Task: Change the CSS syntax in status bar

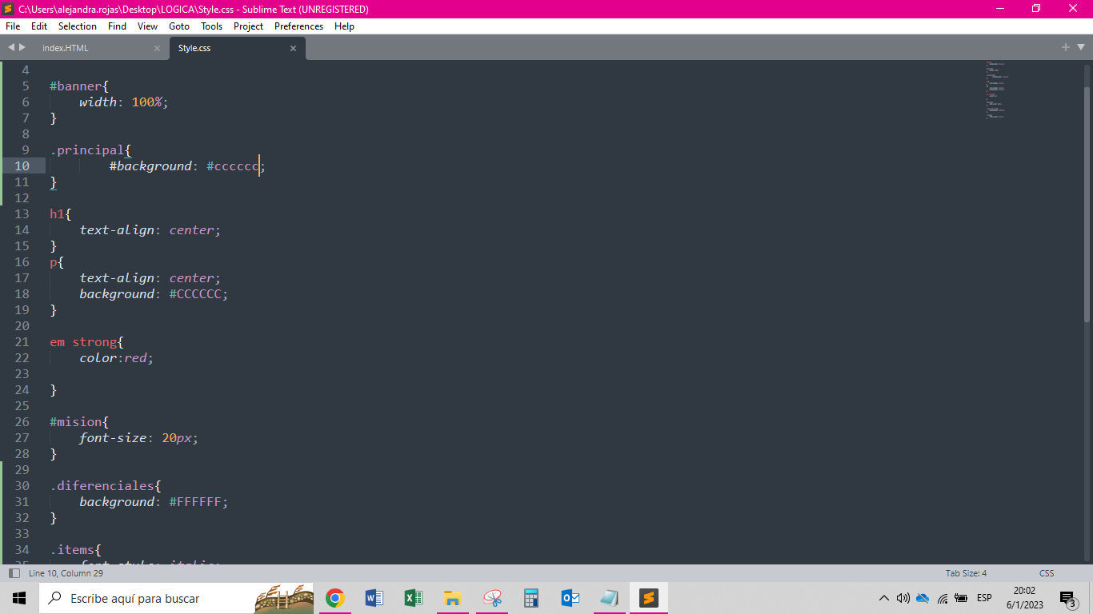Action: point(1047,573)
